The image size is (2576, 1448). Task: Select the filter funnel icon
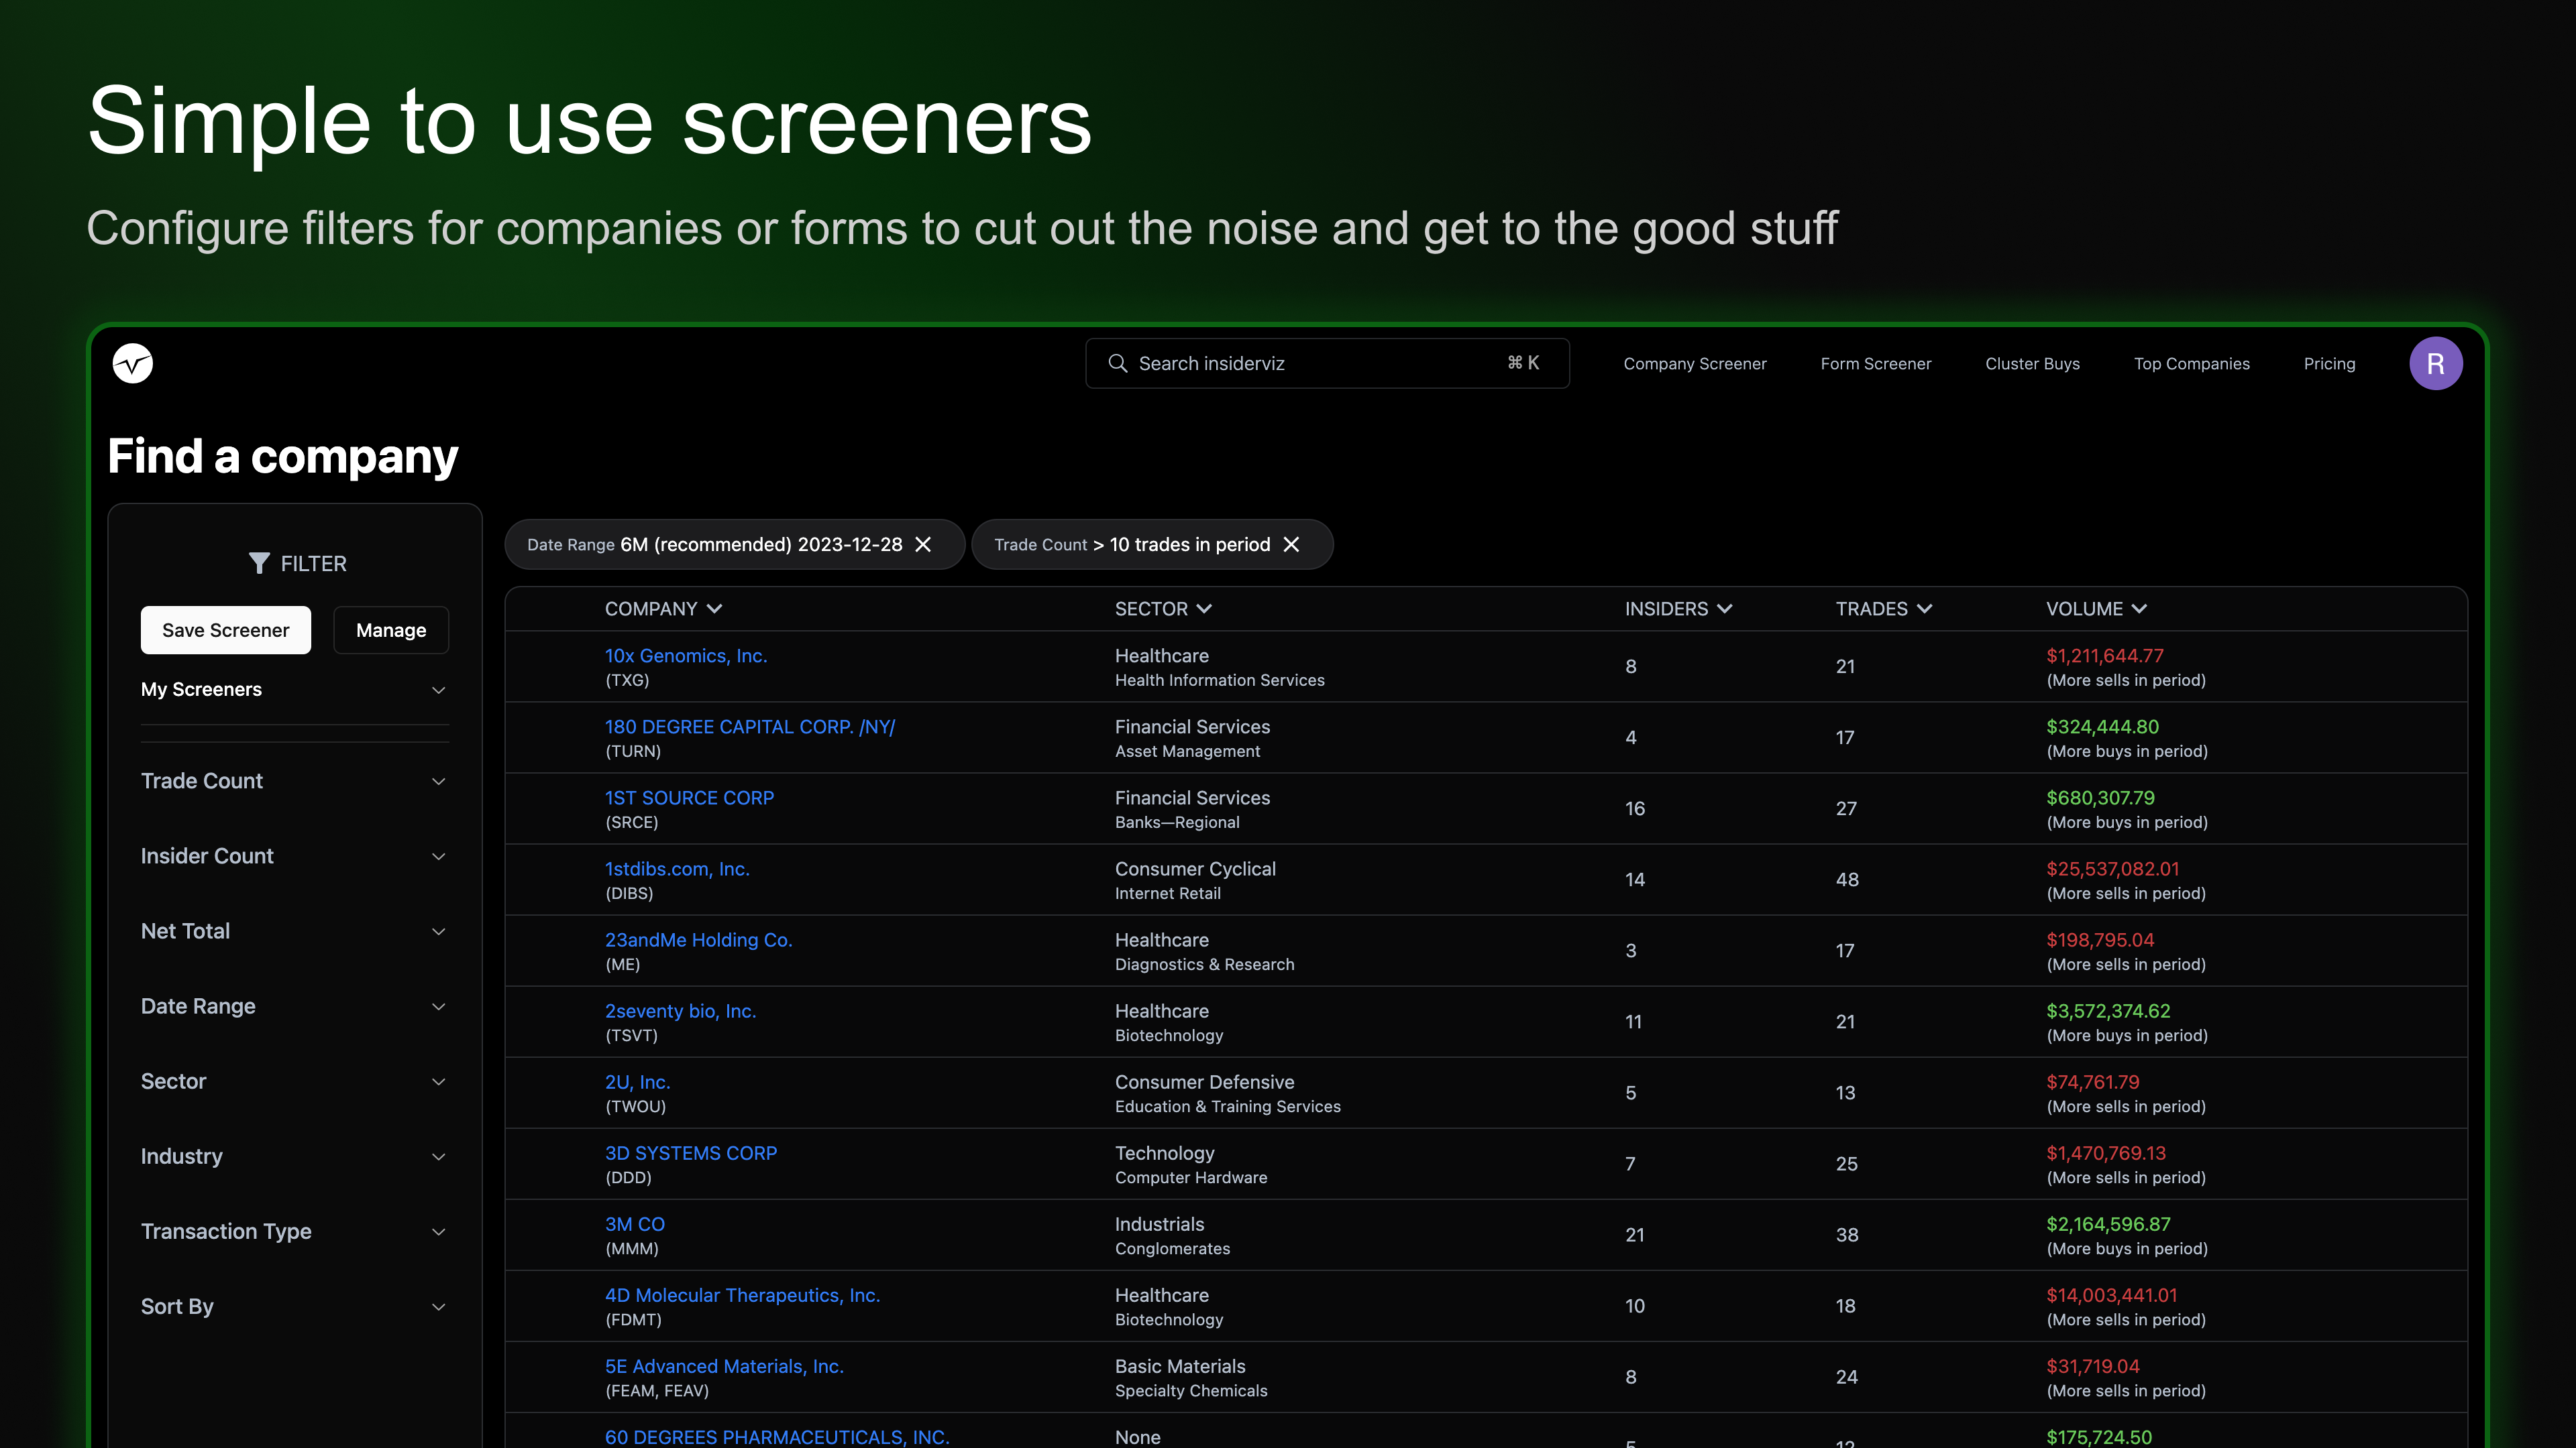point(260,562)
